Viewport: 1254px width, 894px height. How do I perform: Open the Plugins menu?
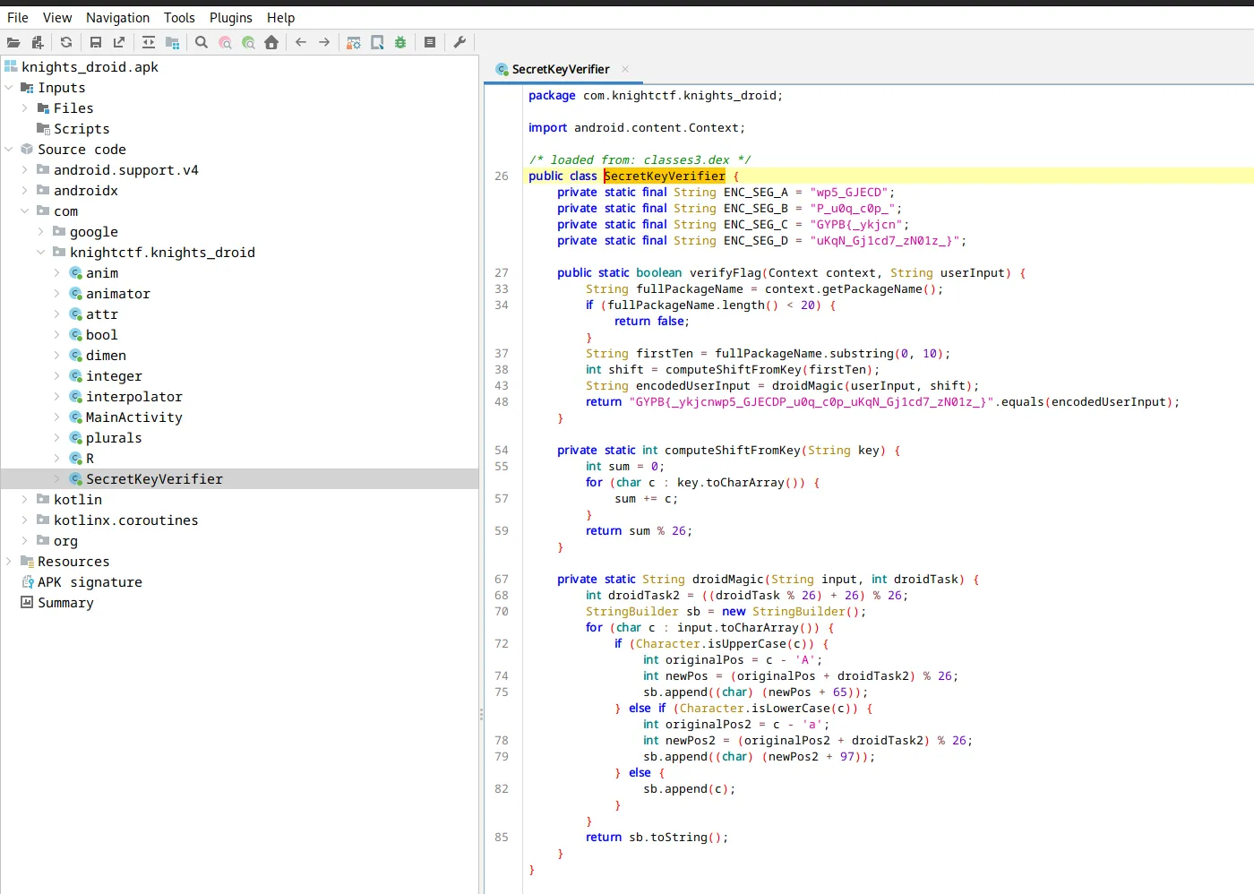pyautogui.click(x=230, y=17)
